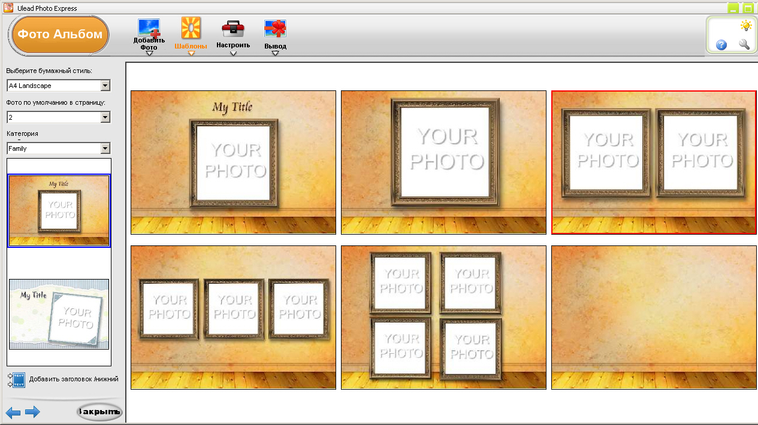Image resolution: width=758 pixels, height=425 pixels.
Task: Click the Фото Альбом button
Action: (60, 34)
